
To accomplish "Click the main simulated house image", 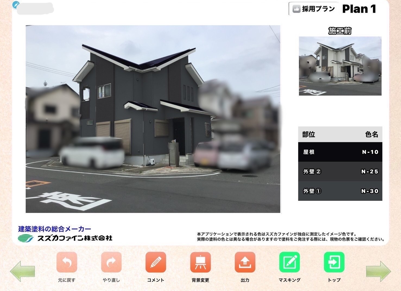I will [153, 119].
